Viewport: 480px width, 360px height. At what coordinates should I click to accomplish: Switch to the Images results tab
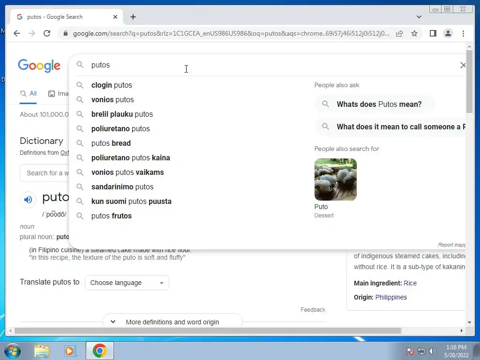pos(58,94)
